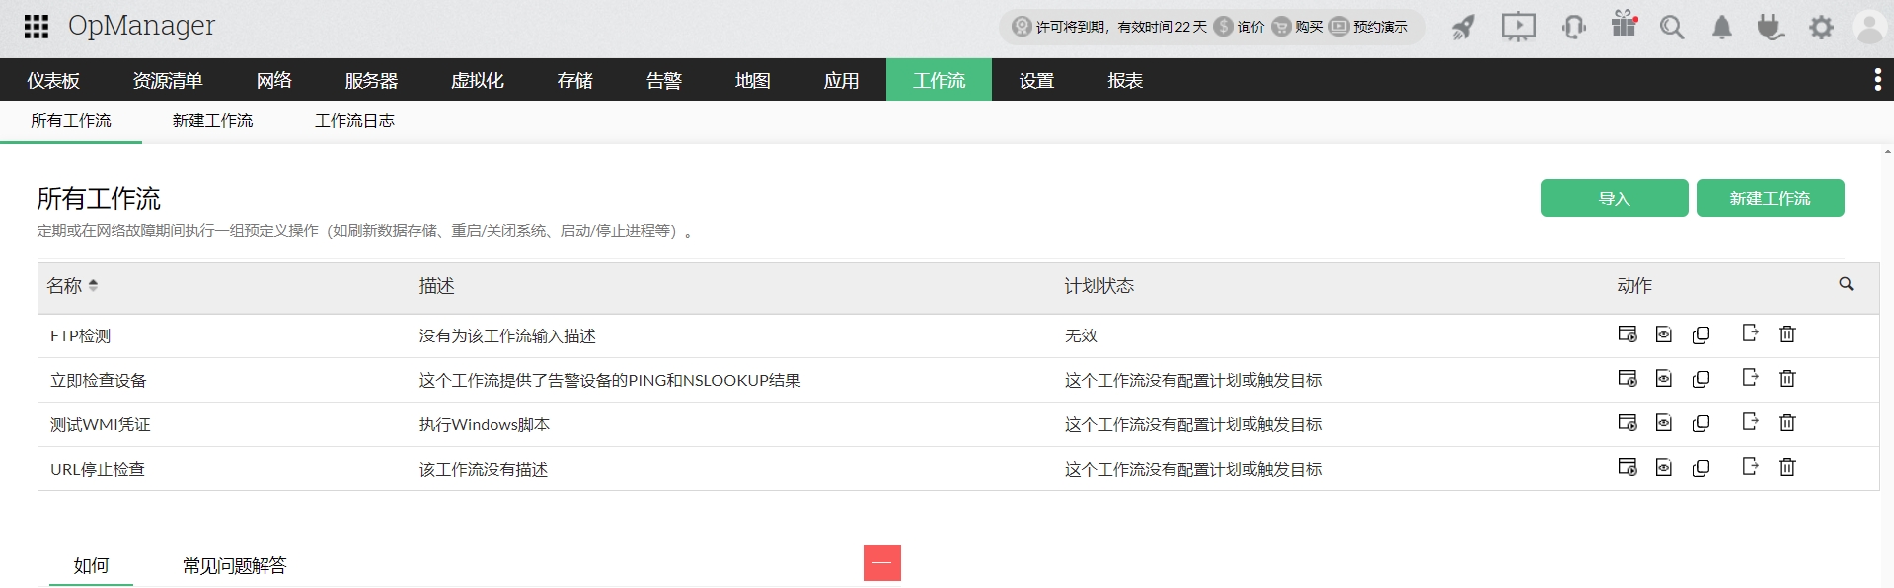Open the FTP检测 workflow name

point(81,336)
